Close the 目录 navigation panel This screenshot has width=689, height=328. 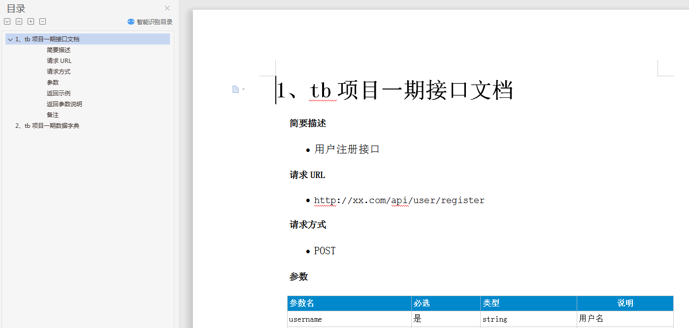(x=167, y=8)
